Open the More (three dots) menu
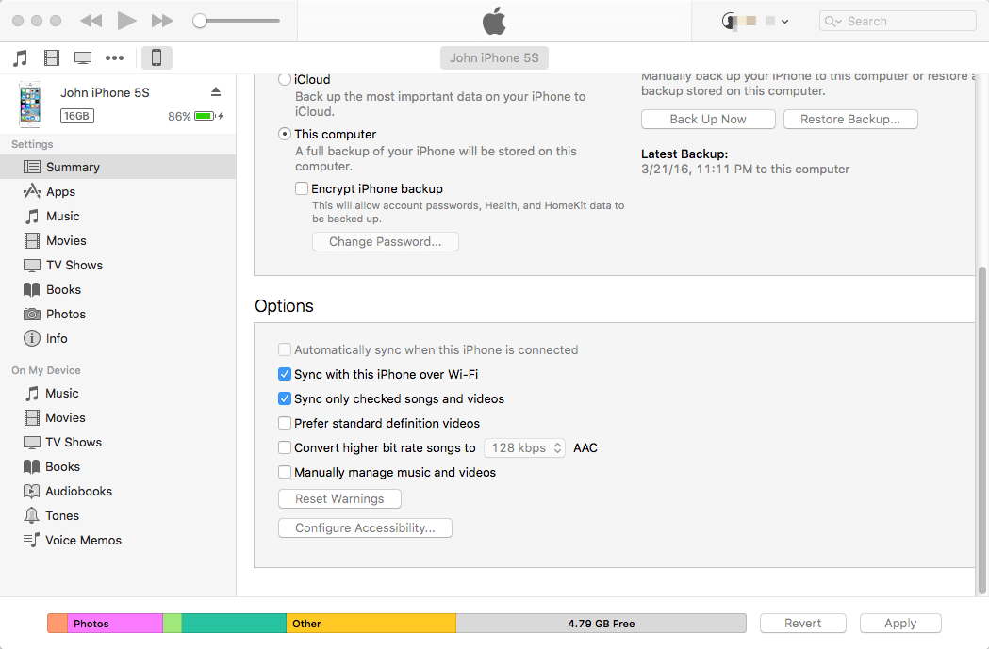Screen dimensions: 989x649 (x=114, y=58)
